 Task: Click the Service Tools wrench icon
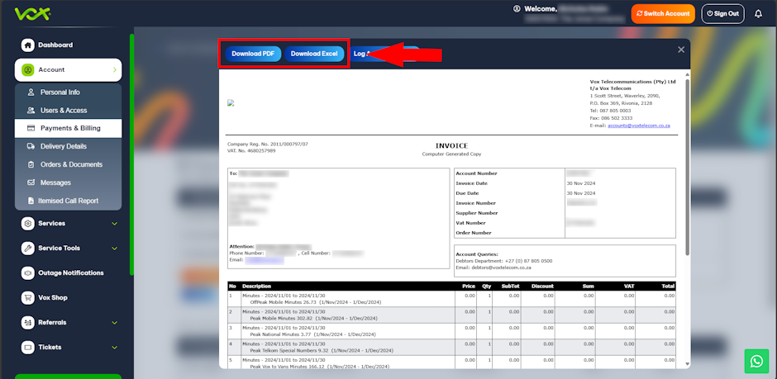(x=28, y=249)
